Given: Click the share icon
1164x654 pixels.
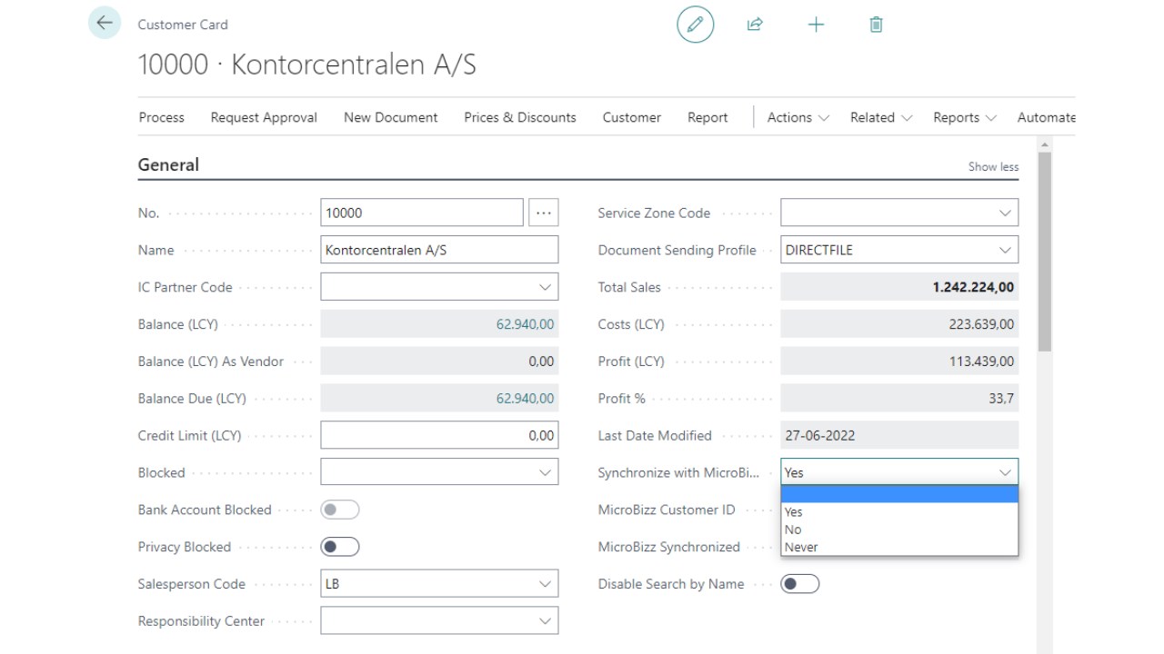Looking at the screenshot, I should click(755, 25).
